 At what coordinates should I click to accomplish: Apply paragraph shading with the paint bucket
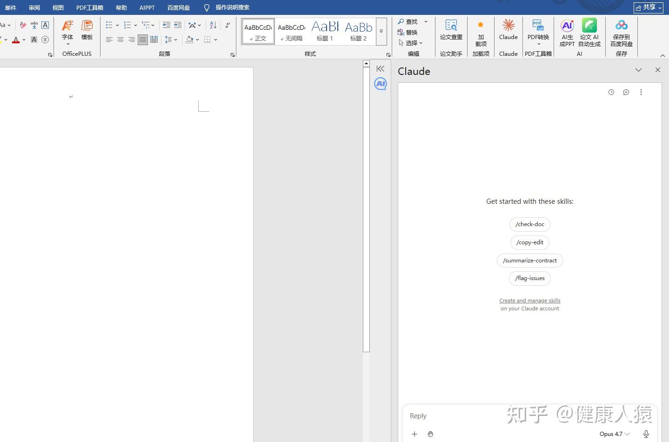click(189, 40)
